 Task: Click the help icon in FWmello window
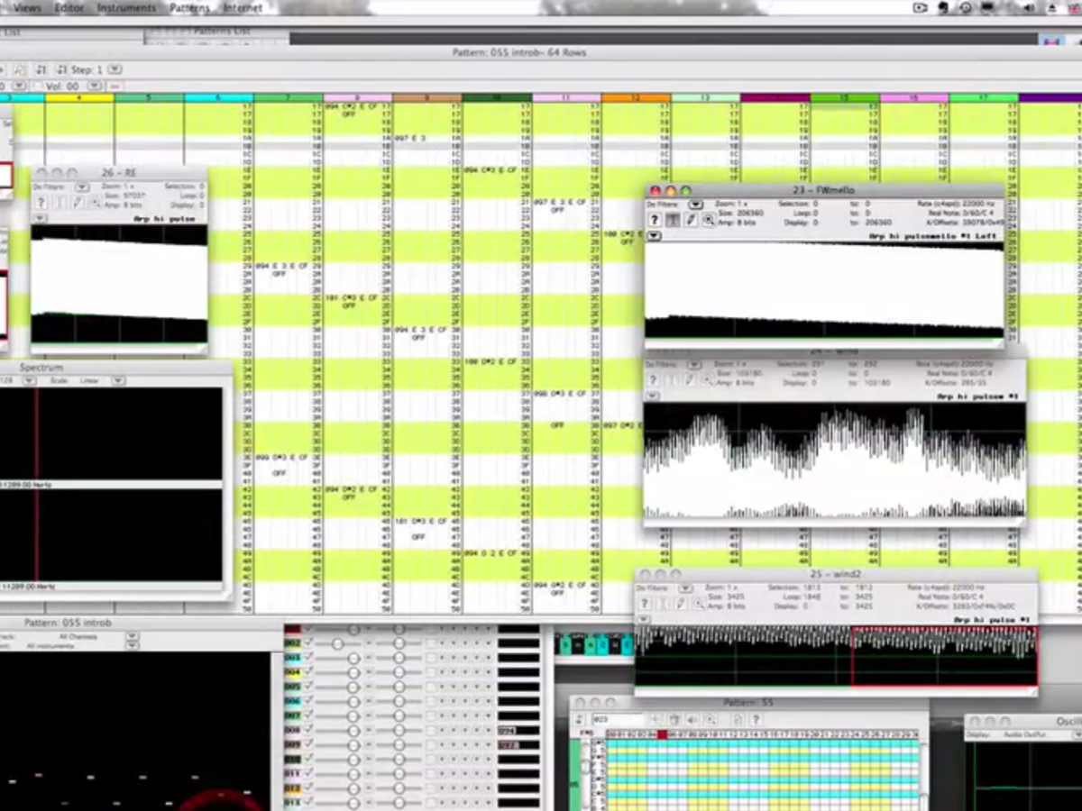coord(655,221)
